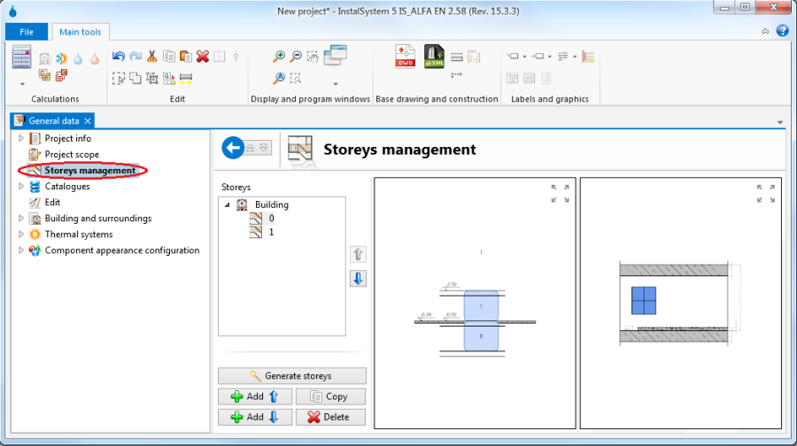The height and width of the screenshot is (446, 797).
Task: Import a DWG base drawing
Action: point(406,57)
